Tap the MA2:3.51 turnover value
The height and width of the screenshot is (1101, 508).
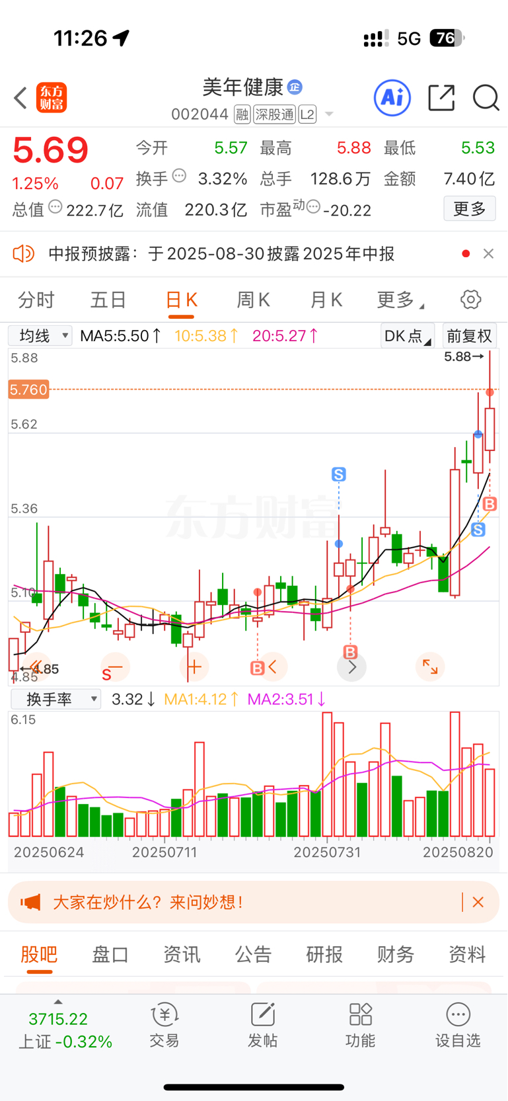click(x=286, y=699)
